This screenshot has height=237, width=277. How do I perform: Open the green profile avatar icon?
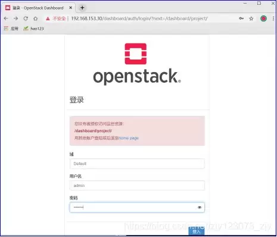click(263, 18)
